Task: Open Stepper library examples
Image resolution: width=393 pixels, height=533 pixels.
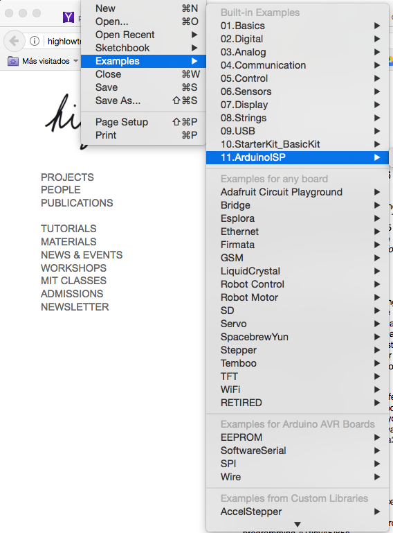Action: pyautogui.click(x=298, y=350)
